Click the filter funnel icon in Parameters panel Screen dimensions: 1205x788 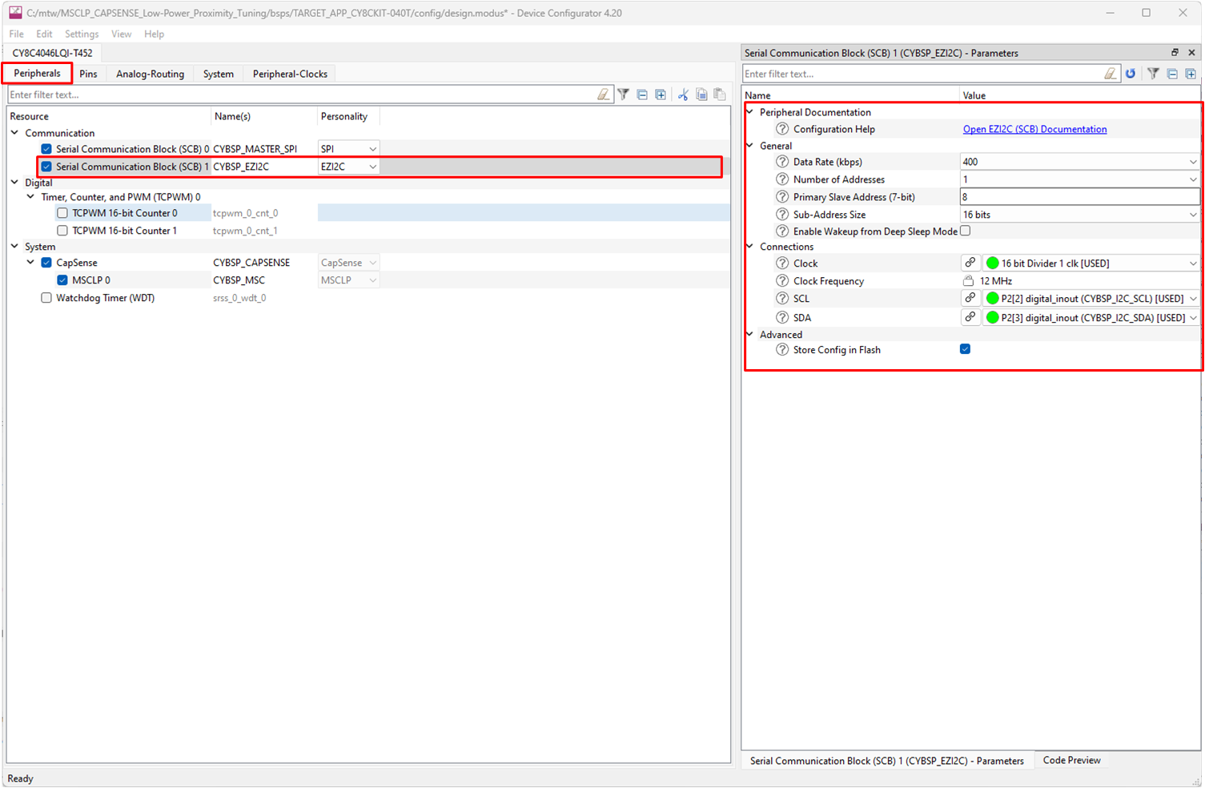(x=1153, y=74)
